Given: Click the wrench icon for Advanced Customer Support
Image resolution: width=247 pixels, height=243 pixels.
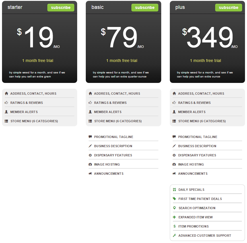Looking at the screenshot, I should click(x=174, y=236).
